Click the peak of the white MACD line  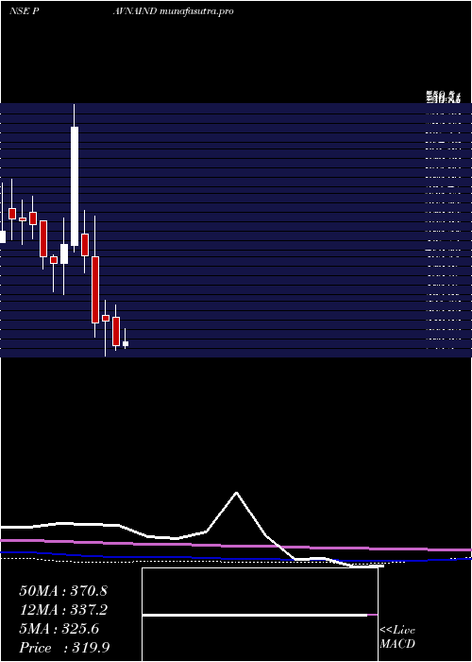point(236,493)
